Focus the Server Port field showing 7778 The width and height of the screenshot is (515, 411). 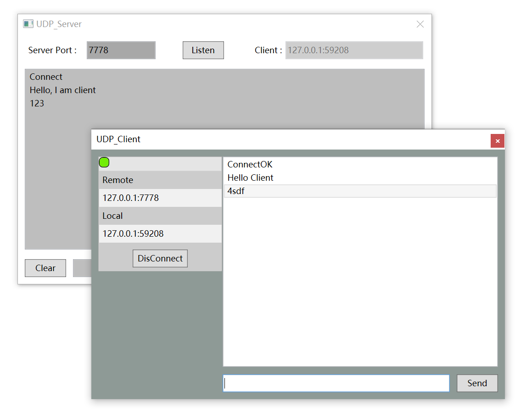coord(121,50)
